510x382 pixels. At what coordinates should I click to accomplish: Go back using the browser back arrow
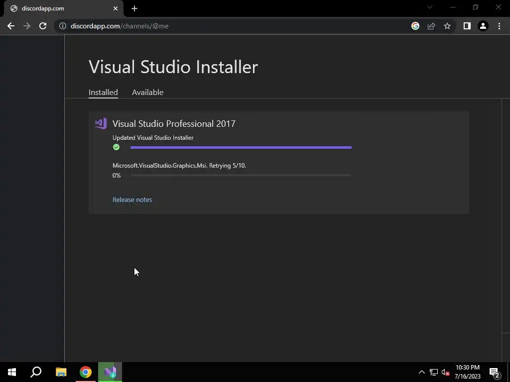click(x=11, y=26)
